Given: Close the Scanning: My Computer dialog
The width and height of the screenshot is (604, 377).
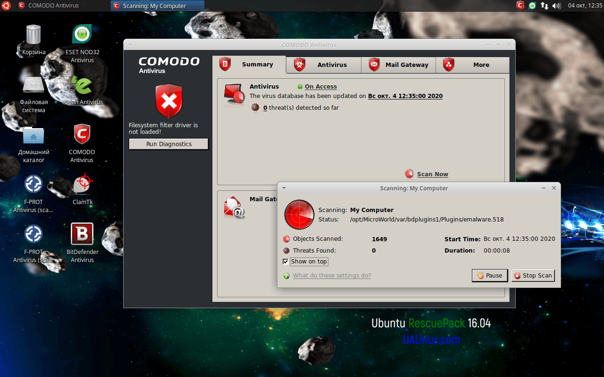Looking at the screenshot, I should pyautogui.click(x=554, y=188).
